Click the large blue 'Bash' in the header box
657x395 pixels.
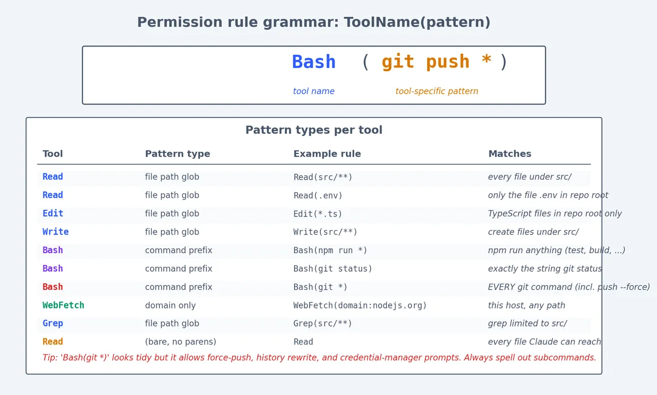point(314,62)
